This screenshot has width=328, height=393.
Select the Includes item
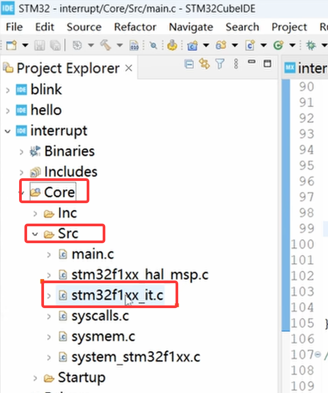point(71,172)
